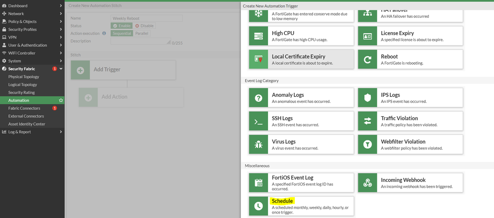Expand the Network menu chevron
The image size is (494, 218).
(x=61, y=13)
